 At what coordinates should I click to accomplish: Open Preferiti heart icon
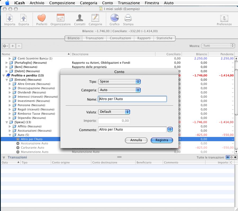point(42,18)
